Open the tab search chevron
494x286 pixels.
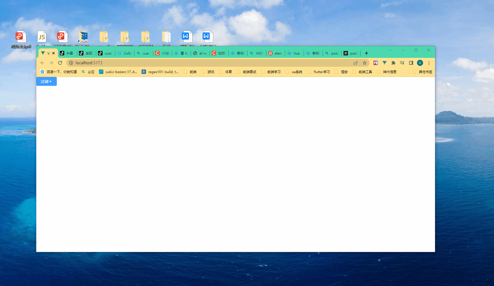click(390, 50)
